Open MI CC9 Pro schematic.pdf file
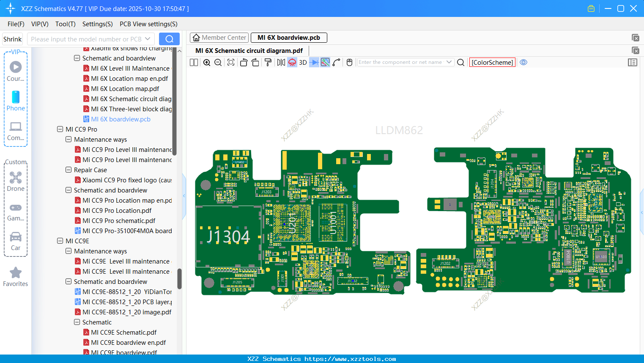644x363 pixels. 119,221
